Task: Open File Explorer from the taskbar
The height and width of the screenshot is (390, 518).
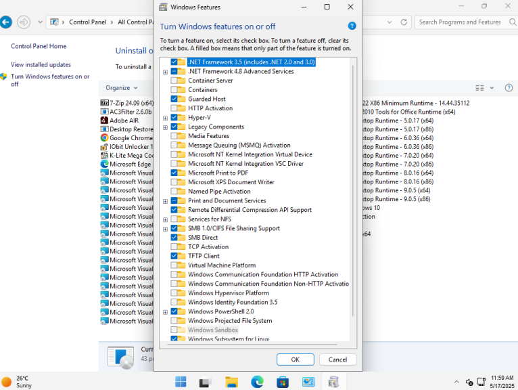Action: [231, 382]
